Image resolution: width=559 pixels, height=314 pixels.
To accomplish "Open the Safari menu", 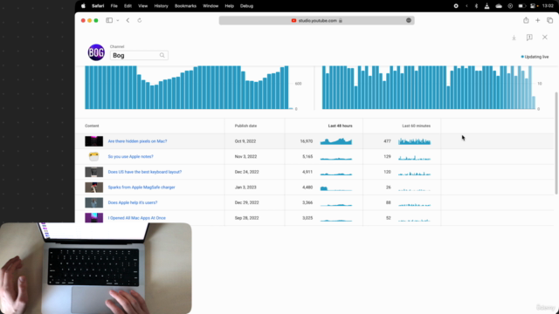I will tap(98, 6).
